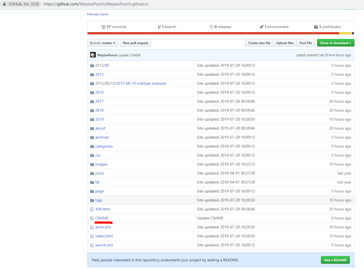Click the Upload files button

click(x=285, y=43)
